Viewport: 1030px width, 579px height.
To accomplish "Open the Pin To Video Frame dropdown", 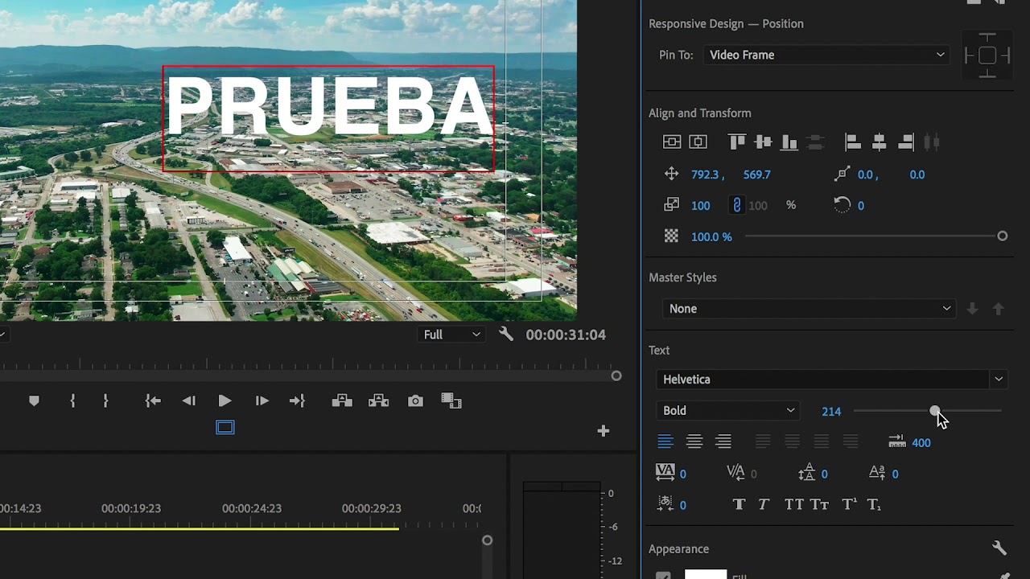I will 826,55.
